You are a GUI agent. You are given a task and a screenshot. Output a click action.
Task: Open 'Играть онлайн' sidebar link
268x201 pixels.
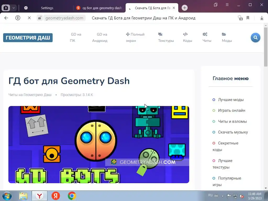pos(232,110)
